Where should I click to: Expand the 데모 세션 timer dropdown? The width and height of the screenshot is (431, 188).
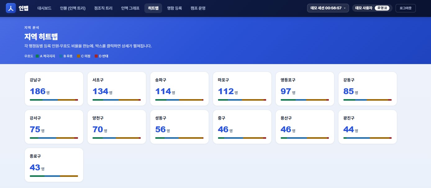pos(328,8)
